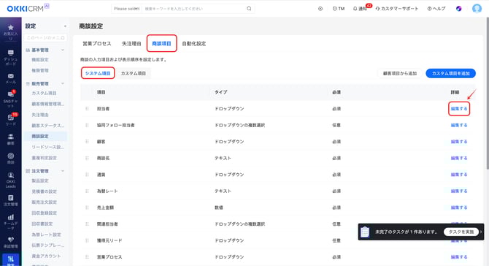Open the user avatar menu
489x266 pixels.
[477, 9]
